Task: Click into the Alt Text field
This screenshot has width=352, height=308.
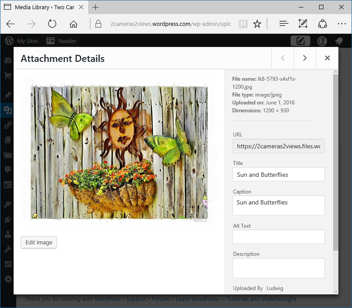Action: click(278, 236)
